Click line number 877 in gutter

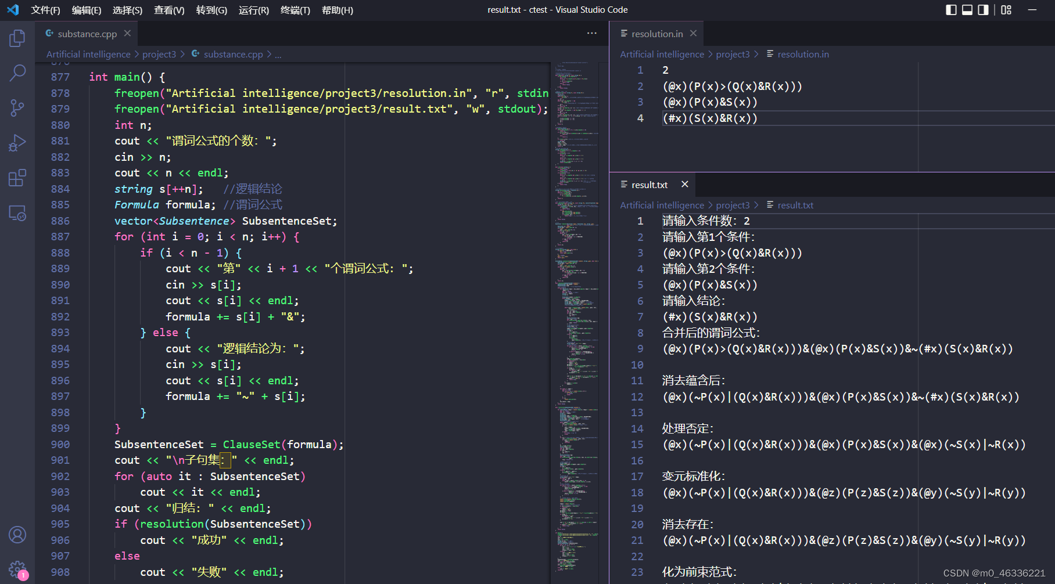(60, 77)
